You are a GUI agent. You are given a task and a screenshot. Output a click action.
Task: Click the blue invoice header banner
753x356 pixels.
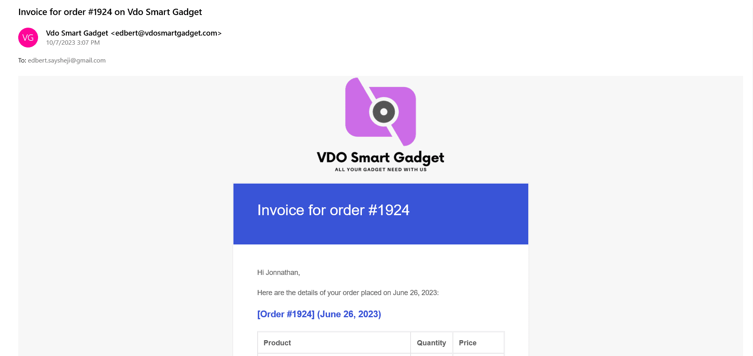pyautogui.click(x=381, y=214)
